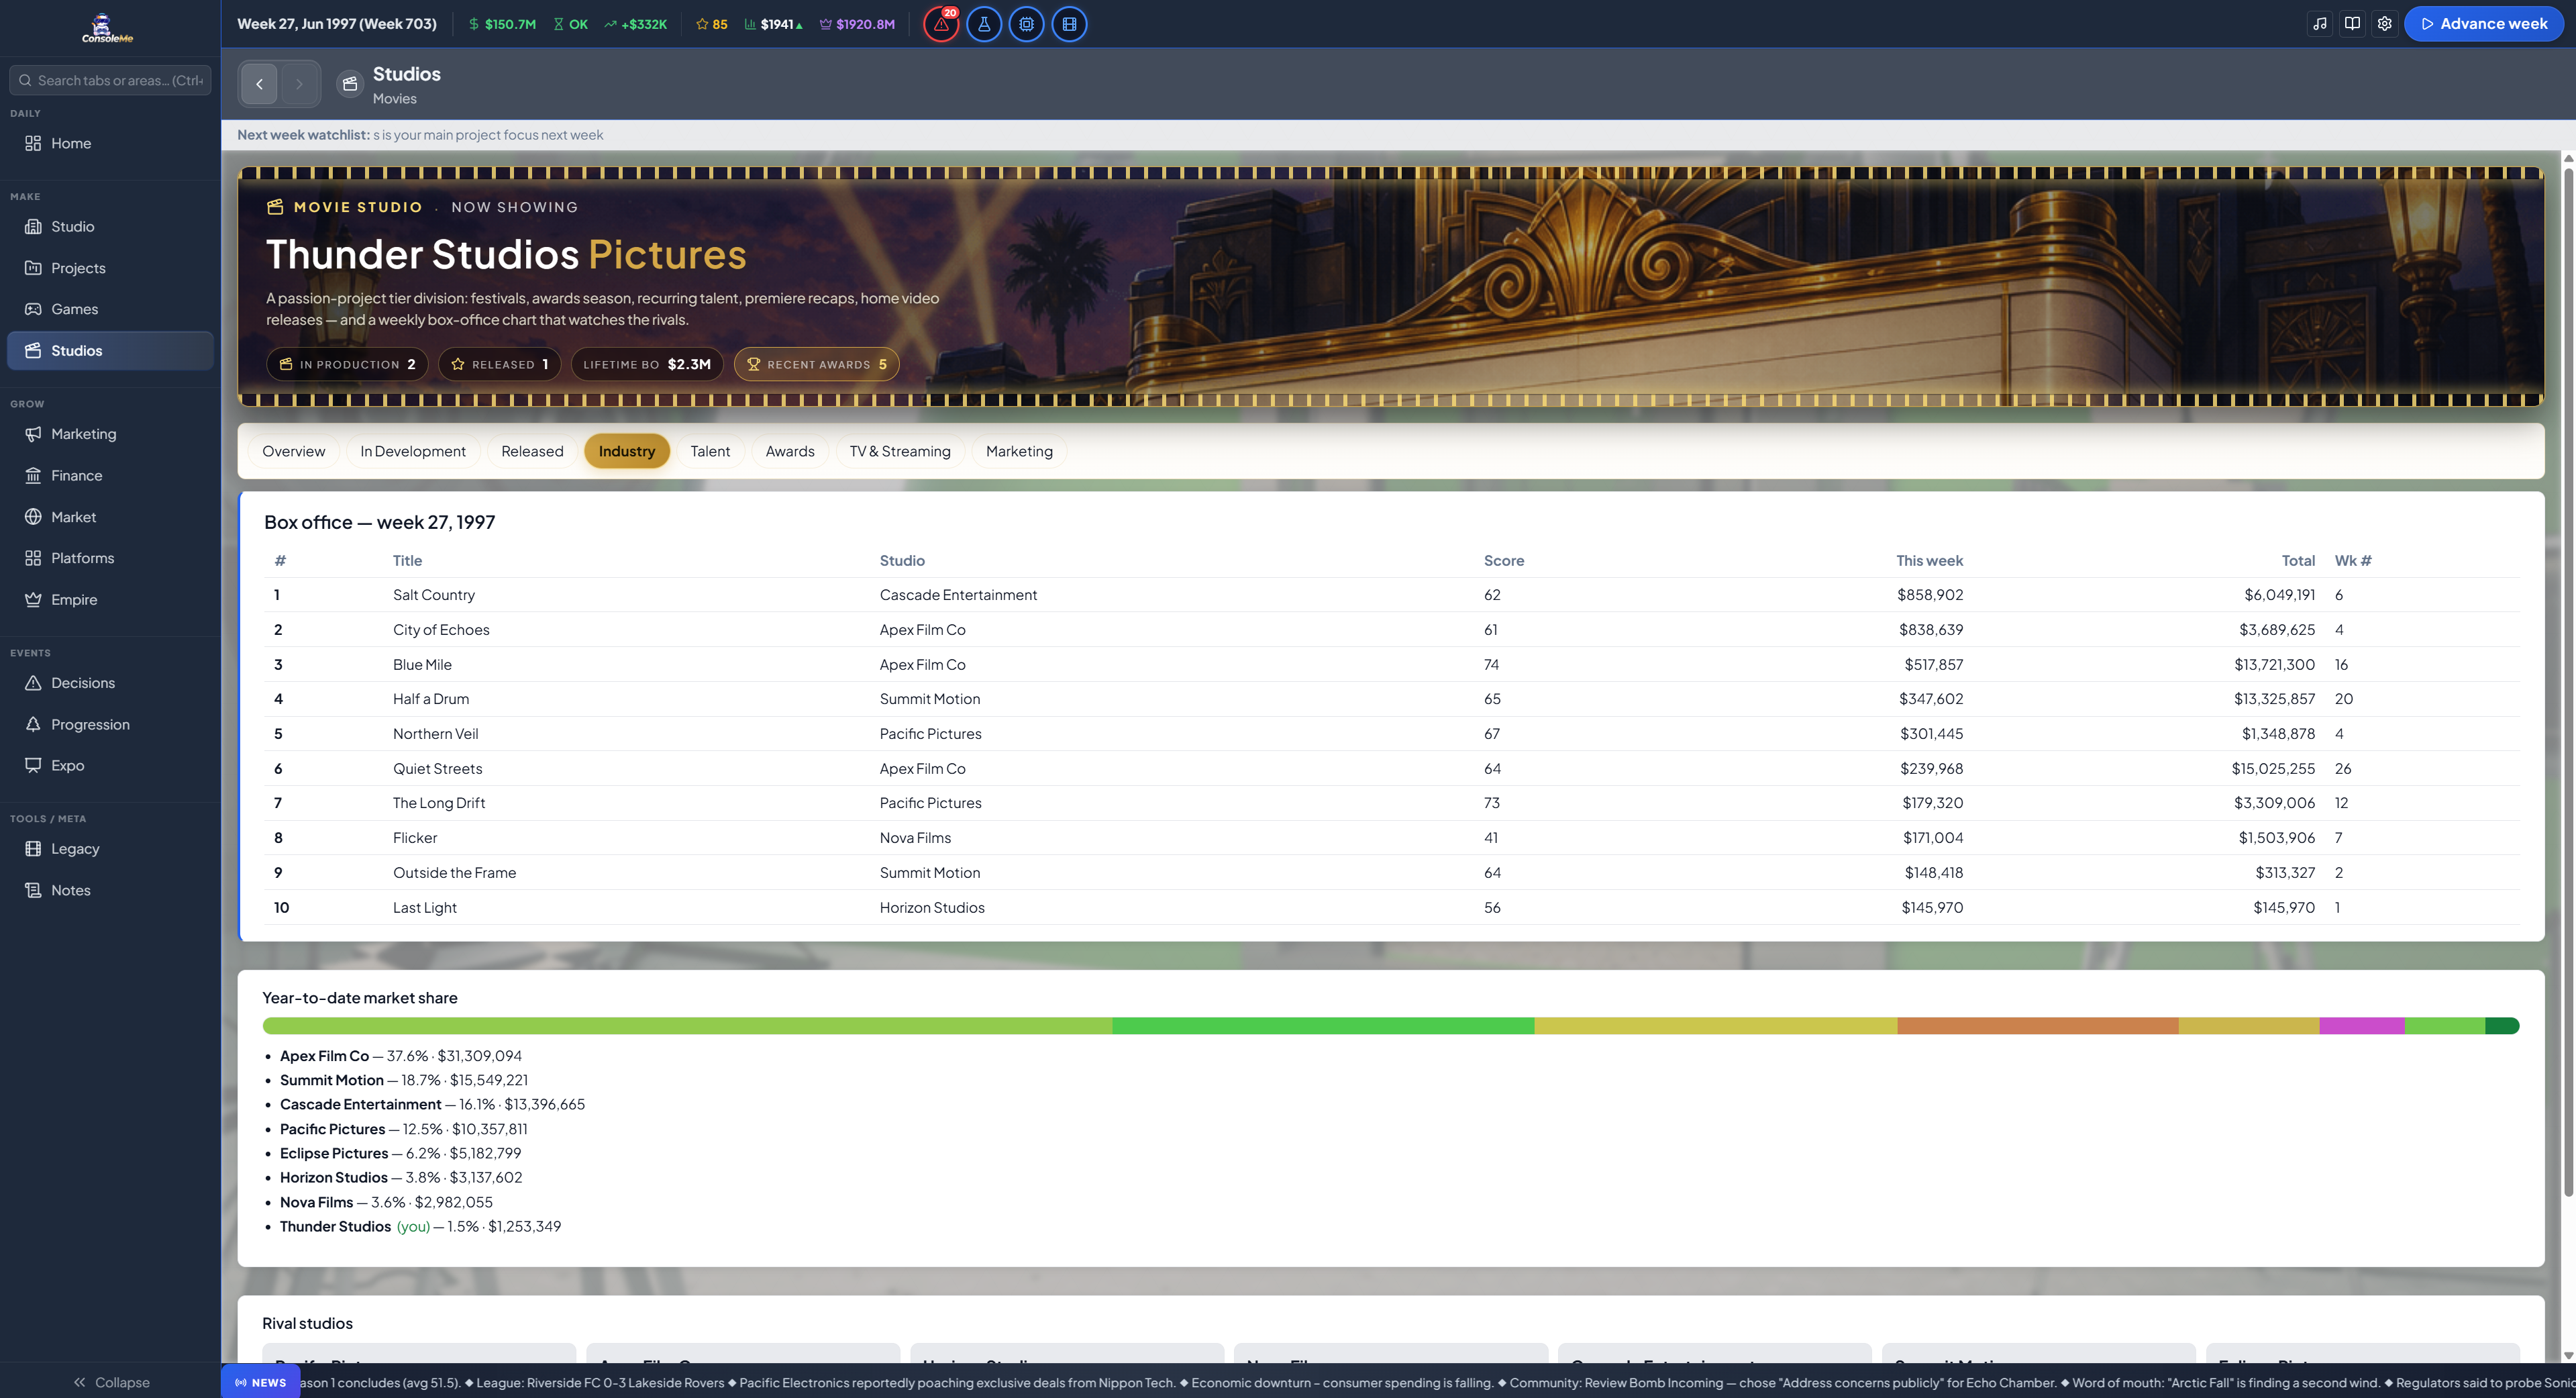Go back with the left chevron
This screenshot has height=1398, width=2576.
pos(259,84)
